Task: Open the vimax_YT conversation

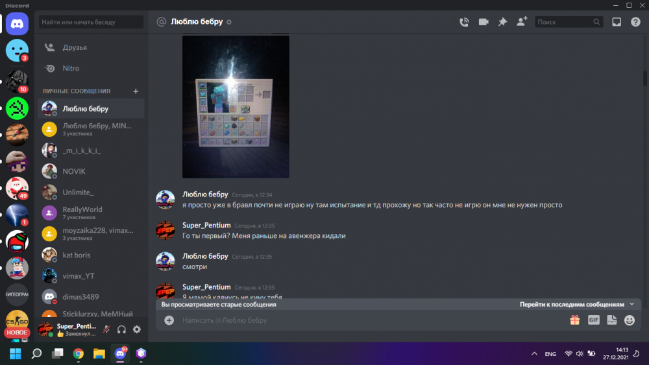Action: coord(92,276)
